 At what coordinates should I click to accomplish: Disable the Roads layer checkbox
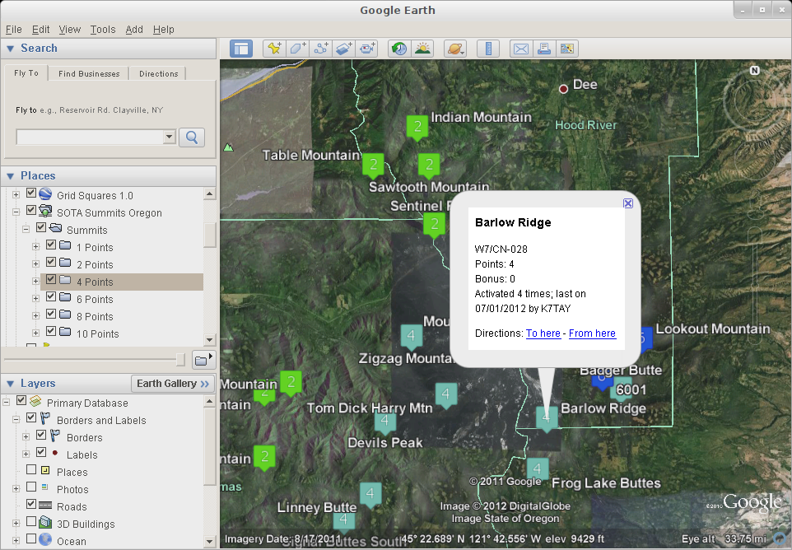pos(31,504)
